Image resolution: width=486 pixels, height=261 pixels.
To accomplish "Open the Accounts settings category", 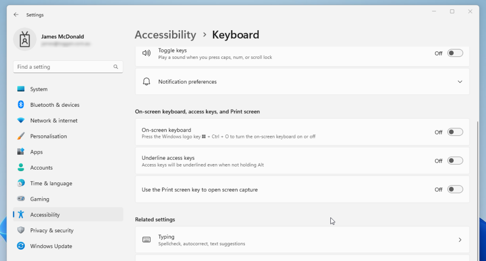I will tap(41, 168).
